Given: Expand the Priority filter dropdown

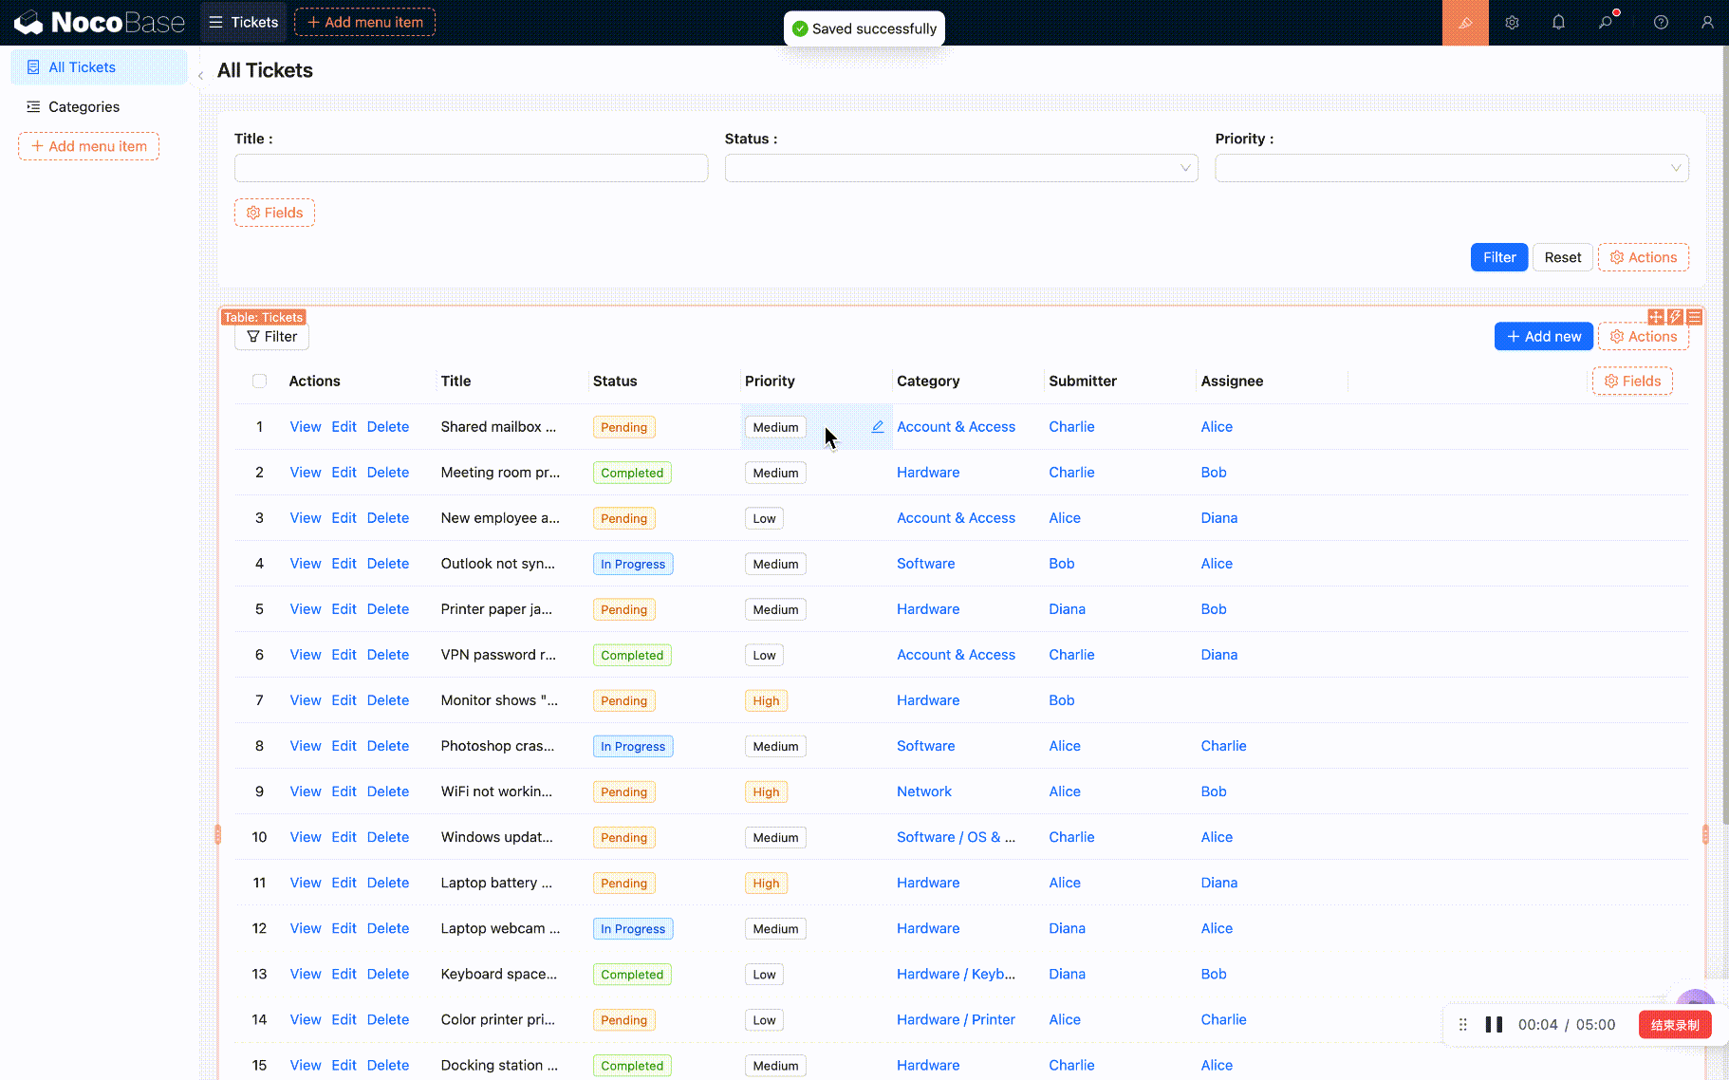Looking at the screenshot, I should point(1451,168).
